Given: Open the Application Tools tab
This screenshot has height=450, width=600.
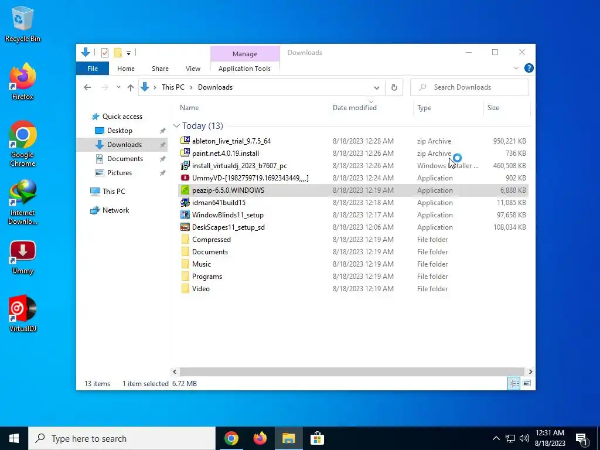Looking at the screenshot, I should tap(244, 69).
